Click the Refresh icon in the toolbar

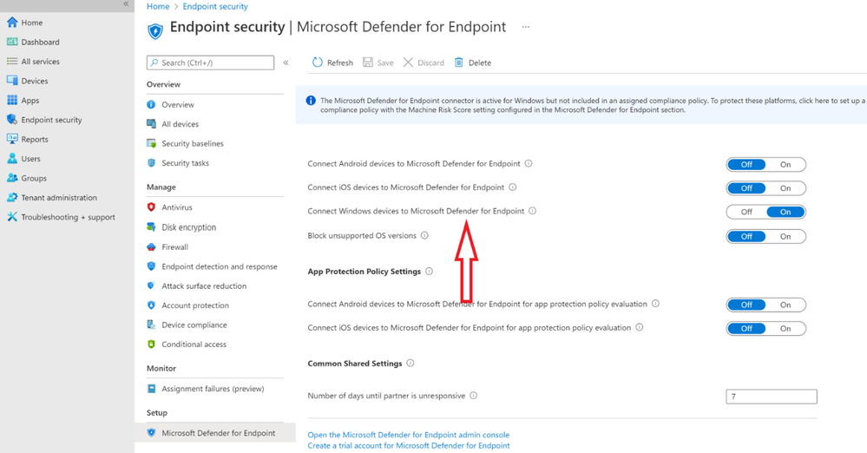[318, 62]
